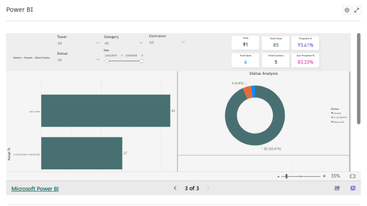Zoom in with the plus icon
Image resolution: width=367 pixels, height=206 pixels.
tap(324, 176)
